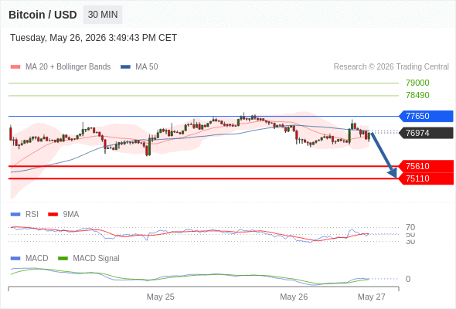Click the May 25 date axis label
456x309 pixels.
point(161,297)
